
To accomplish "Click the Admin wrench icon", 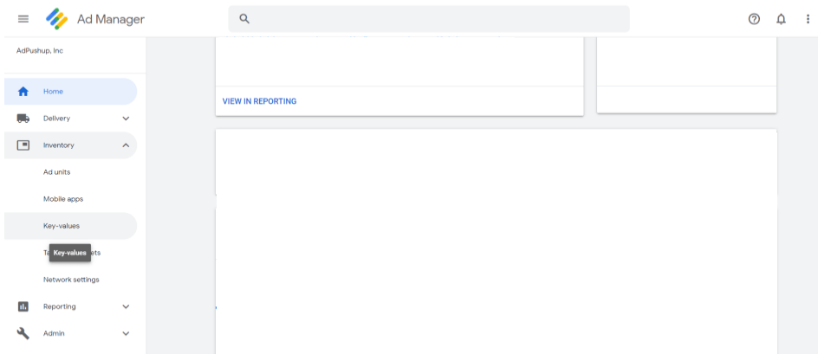I will click(23, 333).
